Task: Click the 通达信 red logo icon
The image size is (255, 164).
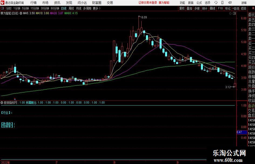Action: (2, 3)
